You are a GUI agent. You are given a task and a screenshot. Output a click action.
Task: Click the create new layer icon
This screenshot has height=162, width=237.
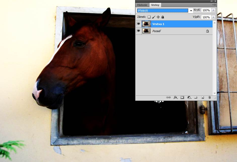pyautogui.click(x=202, y=97)
